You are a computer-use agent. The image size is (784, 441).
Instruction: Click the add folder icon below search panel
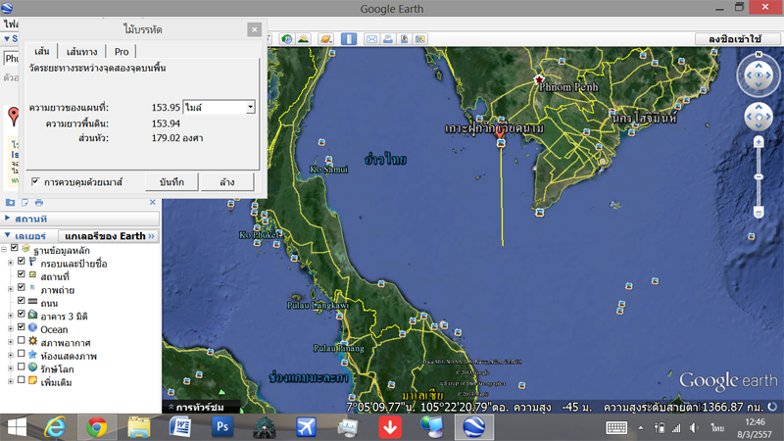(10, 203)
